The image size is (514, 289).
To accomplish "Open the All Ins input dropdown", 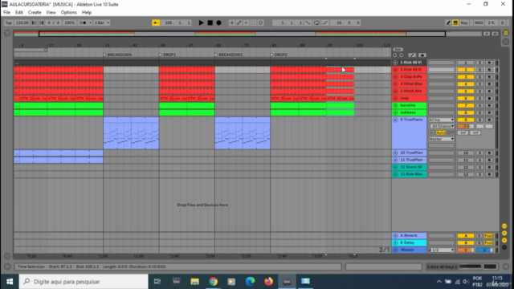I will 441,120.
